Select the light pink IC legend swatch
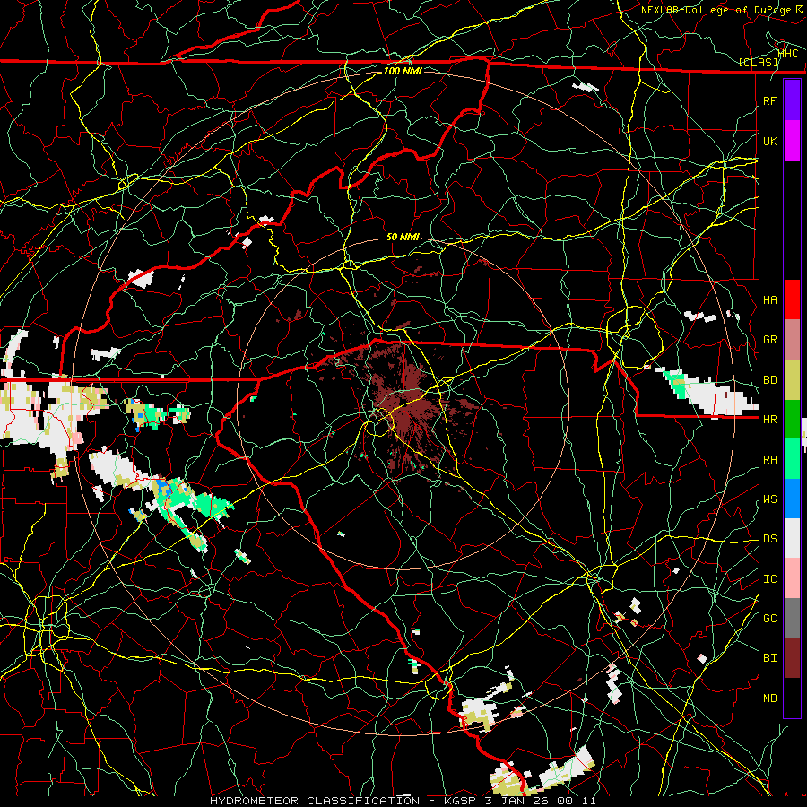 click(x=792, y=578)
